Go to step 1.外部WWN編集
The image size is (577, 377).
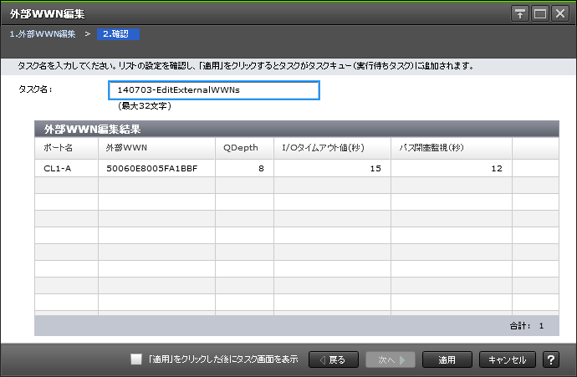click(43, 34)
